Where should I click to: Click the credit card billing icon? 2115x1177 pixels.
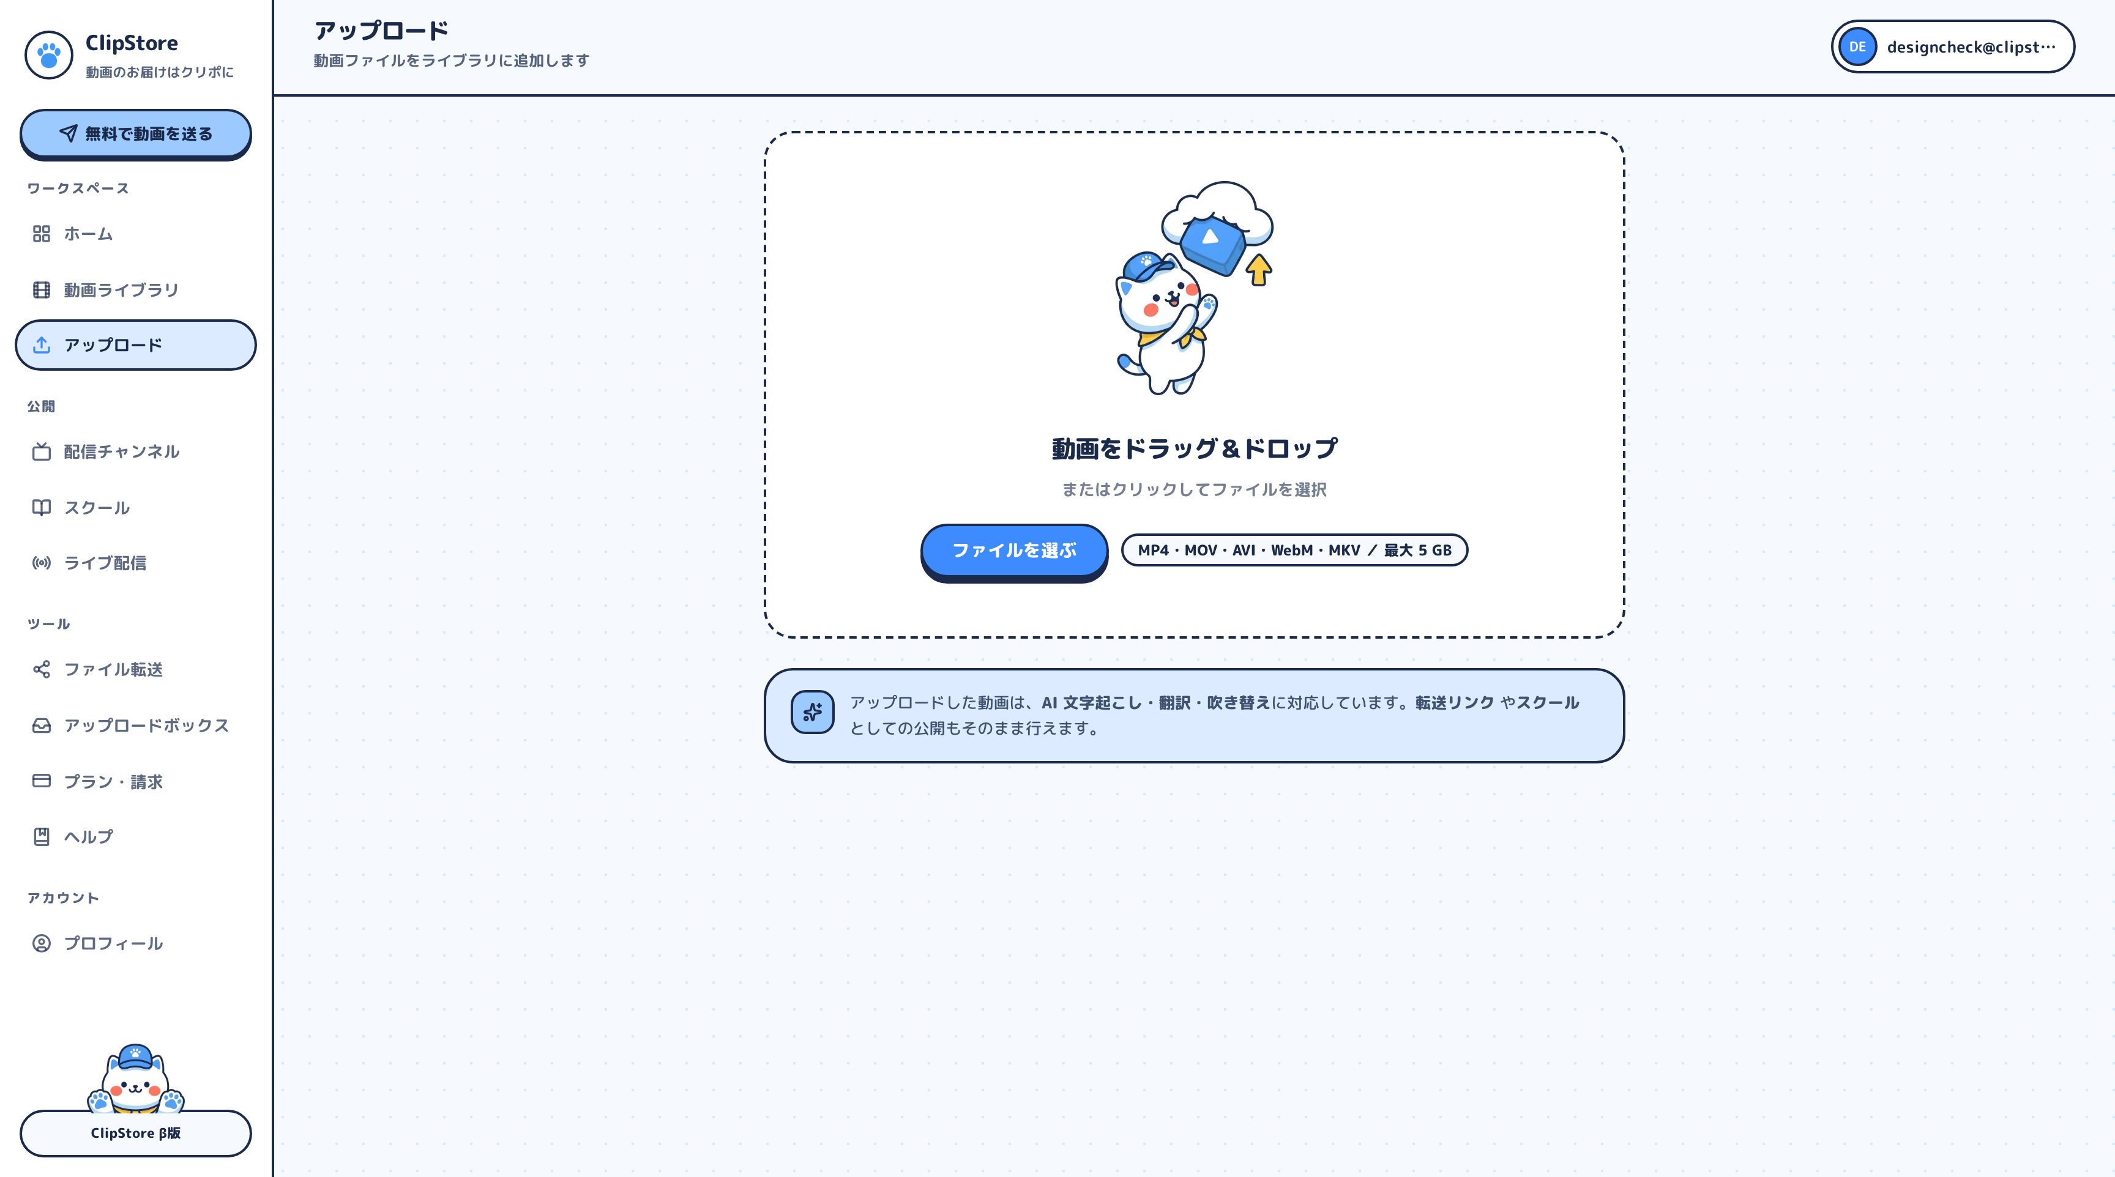point(42,781)
